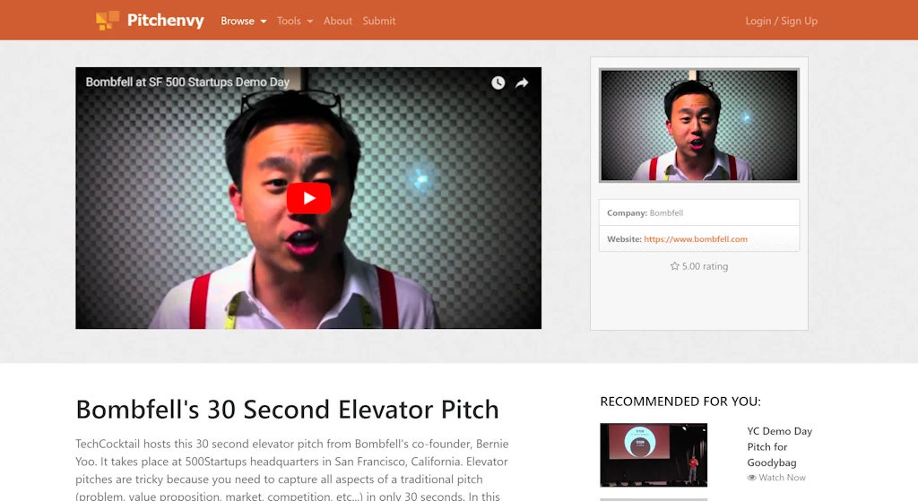Go to the Submit page
The image size is (918, 501).
[x=379, y=22]
